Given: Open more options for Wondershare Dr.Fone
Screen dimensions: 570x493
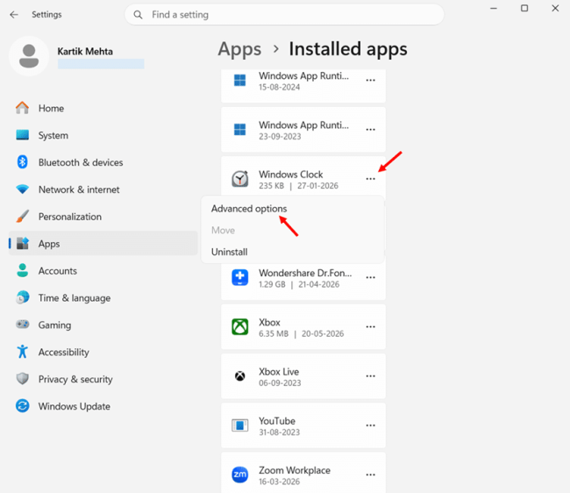Looking at the screenshot, I should pos(370,277).
